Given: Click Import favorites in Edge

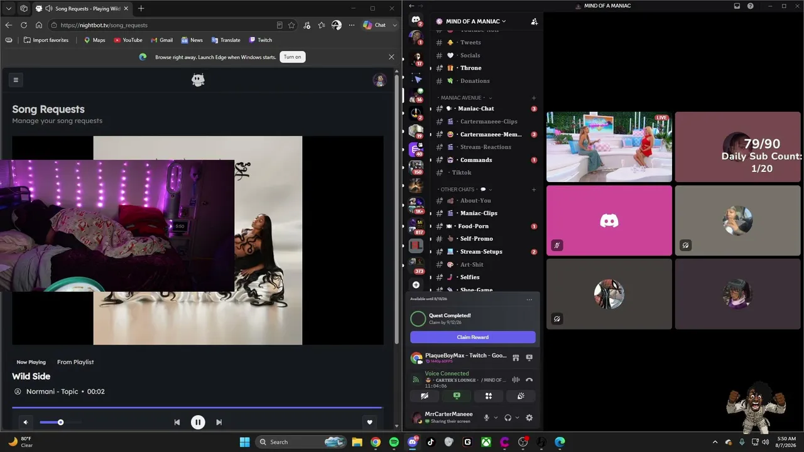Looking at the screenshot, I should point(46,40).
